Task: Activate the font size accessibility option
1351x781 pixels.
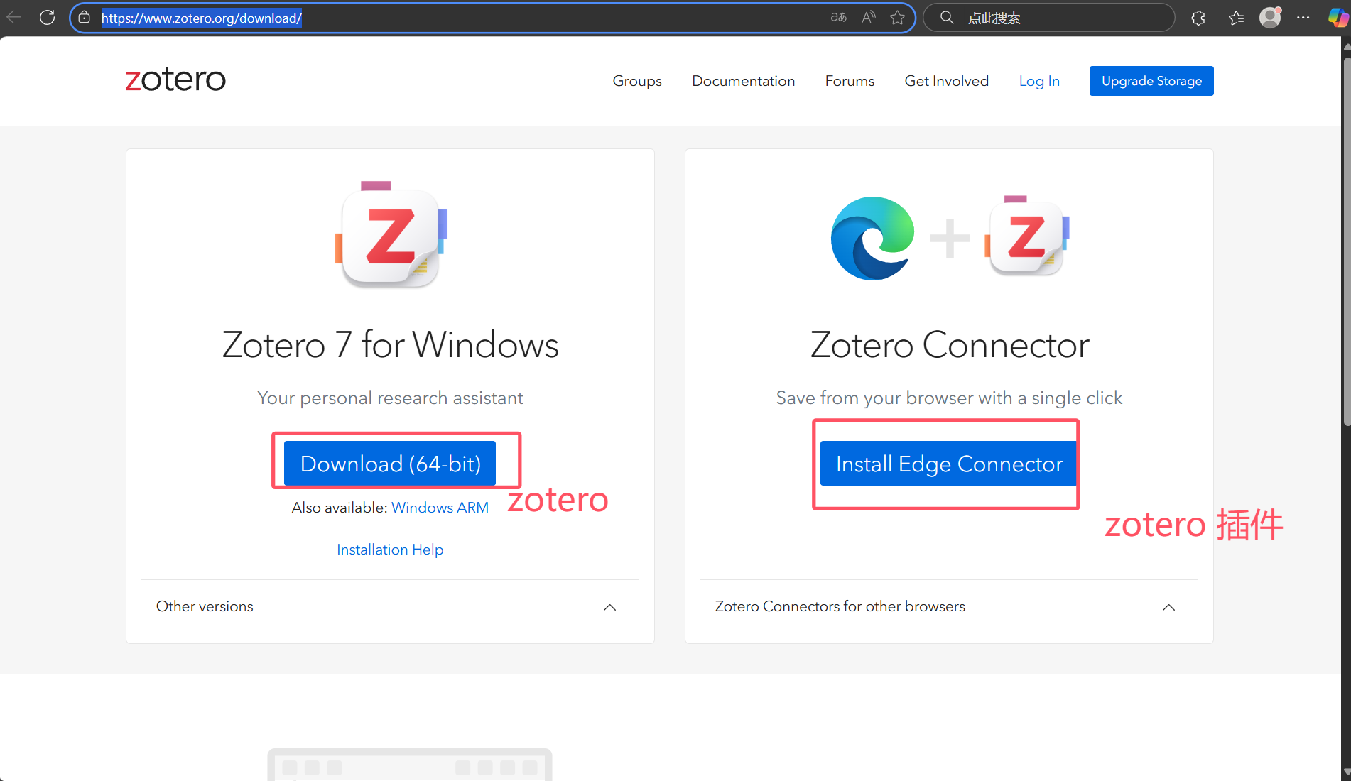Action: tap(838, 17)
